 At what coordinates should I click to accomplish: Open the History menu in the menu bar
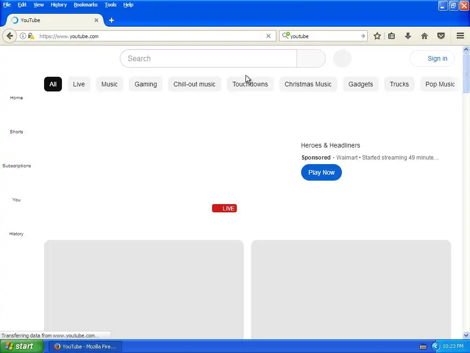tap(58, 5)
